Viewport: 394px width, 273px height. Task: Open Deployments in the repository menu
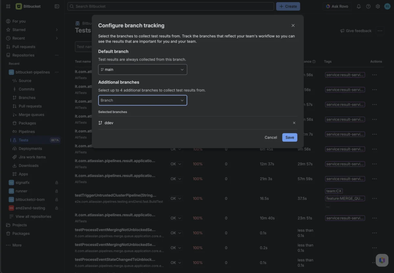pyautogui.click(x=30, y=149)
